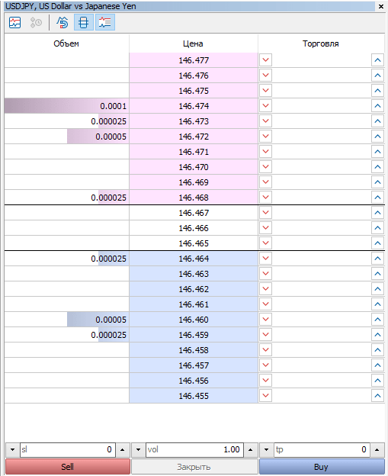Click the Цена column header
This screenshot has height=476, width=388.
pyautogui.click(x=194, y=43)
